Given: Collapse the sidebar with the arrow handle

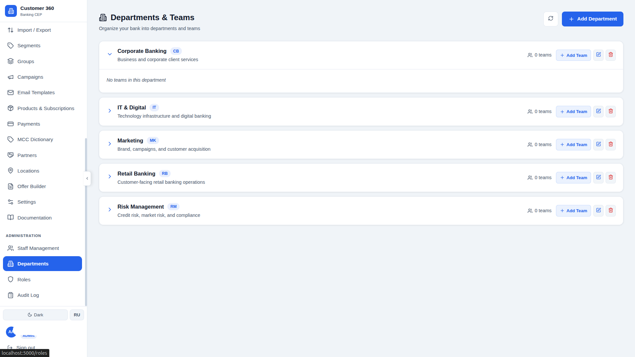Looking at the screenshot, I should [87, 178].
